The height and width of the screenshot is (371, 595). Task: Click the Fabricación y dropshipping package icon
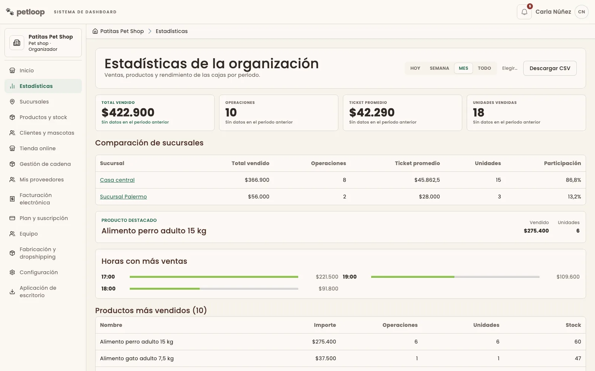(x=12, y=253)
